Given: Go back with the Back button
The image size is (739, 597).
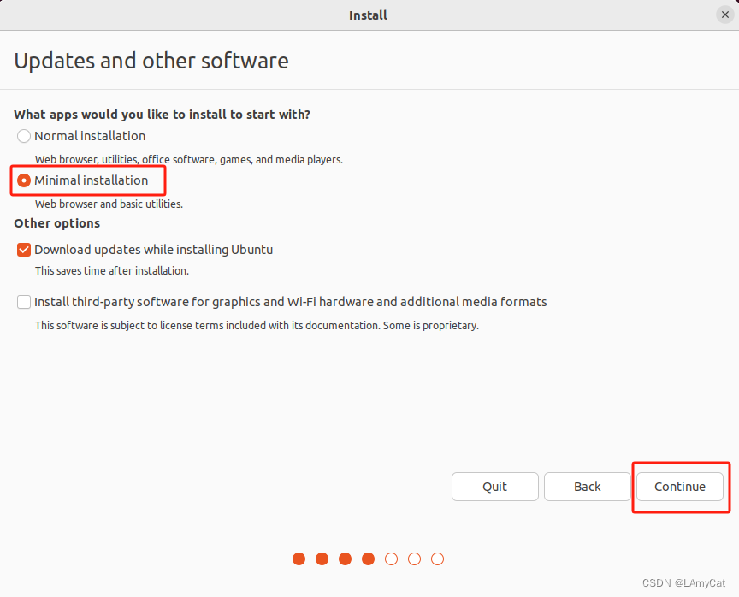Looking at the screenshot, I should [588, 487].
